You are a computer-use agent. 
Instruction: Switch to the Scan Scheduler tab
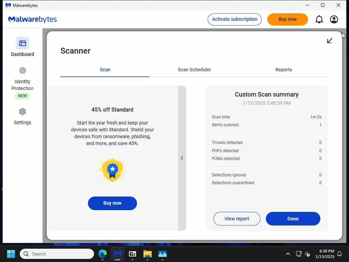click(194, 70)
